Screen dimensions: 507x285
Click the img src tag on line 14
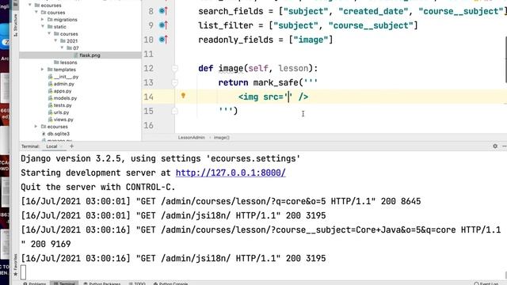(273, 97)
